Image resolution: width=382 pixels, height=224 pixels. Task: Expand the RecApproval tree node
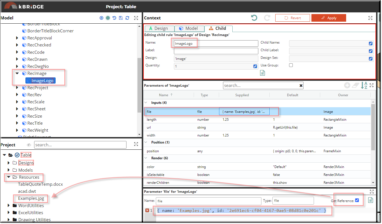pos(17,38)
